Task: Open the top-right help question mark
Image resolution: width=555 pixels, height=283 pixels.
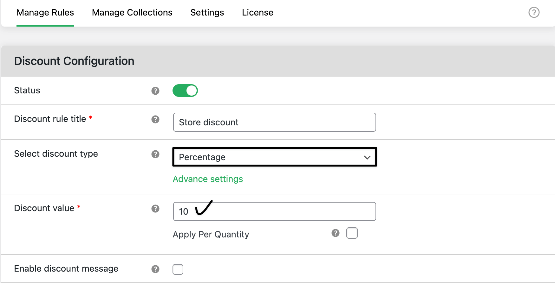Action: [x=534, y=12]
